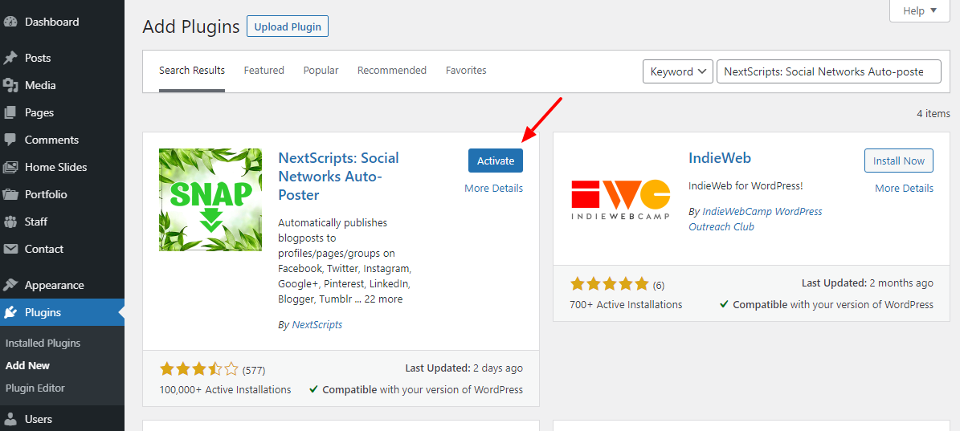The width and height of the screenshot is (960, 431).
Task: Click the Upload Plugin button
Action: tap(288, 27)
